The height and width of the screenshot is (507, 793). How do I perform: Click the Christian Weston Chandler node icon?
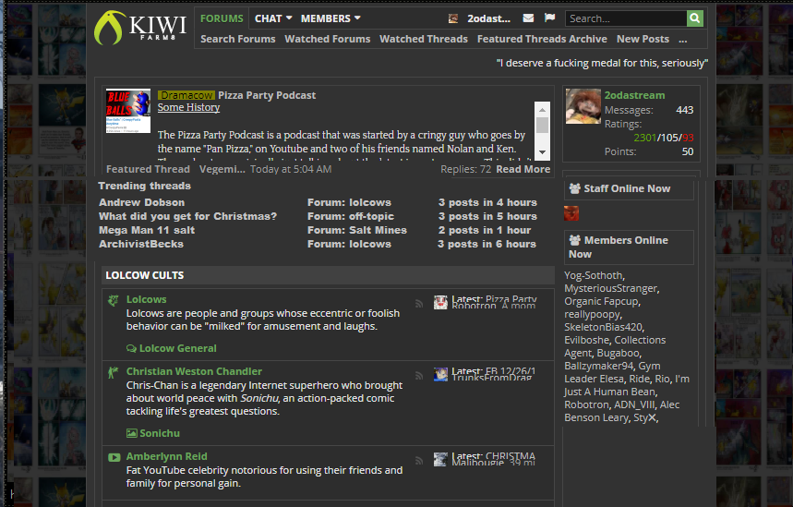tap(114, 372)
